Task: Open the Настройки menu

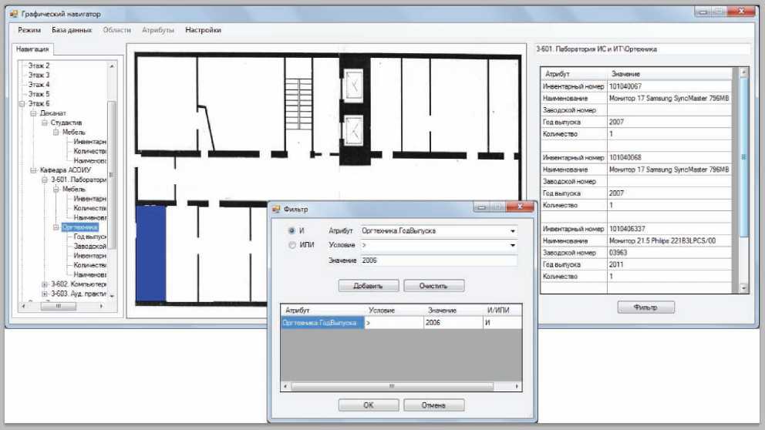Action: pyautogui.click(x=203, y=30)
